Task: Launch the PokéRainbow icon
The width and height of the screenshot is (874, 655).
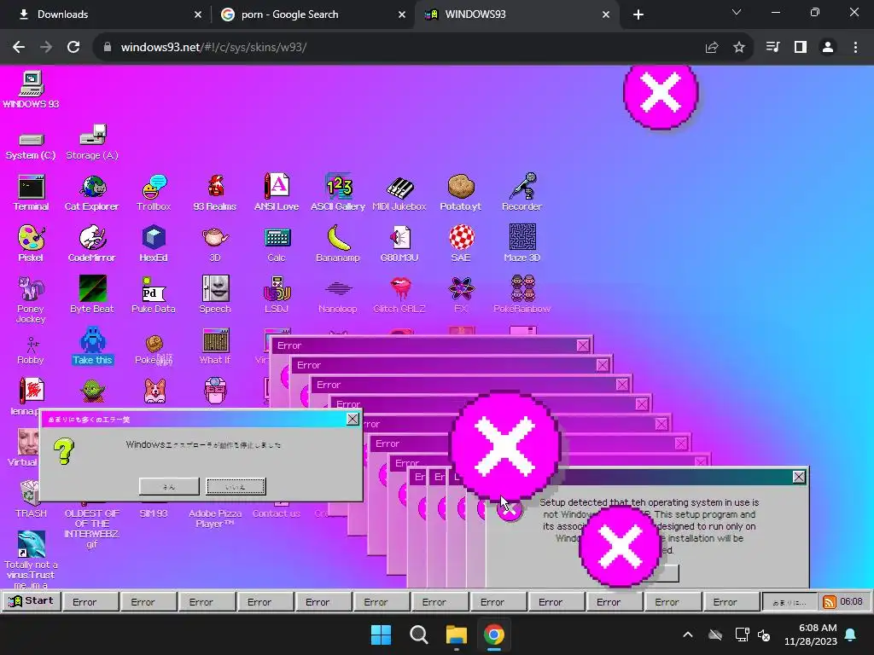Action: 522,295
